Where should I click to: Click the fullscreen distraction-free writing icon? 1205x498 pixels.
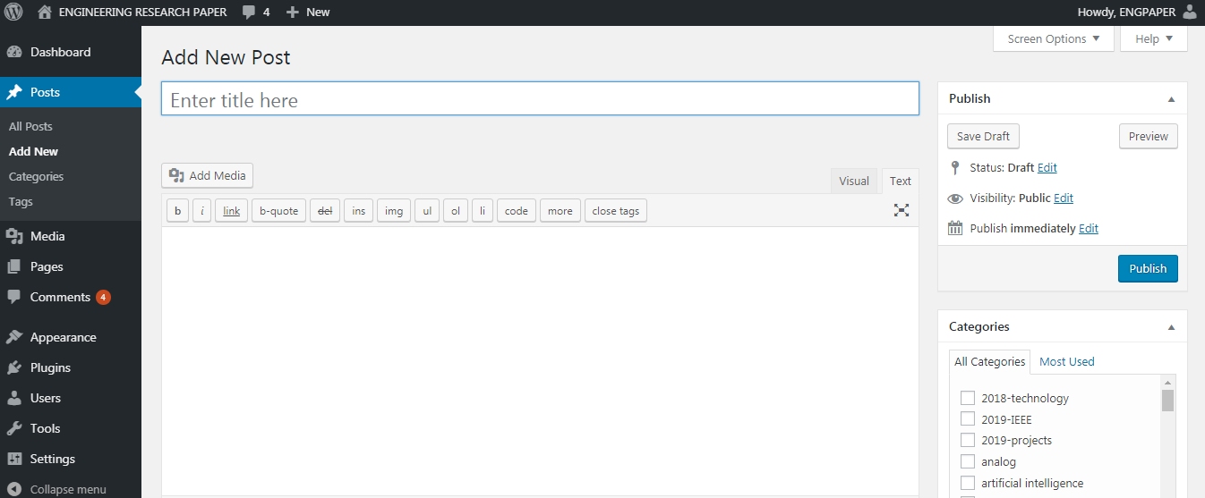coord(901,210)
